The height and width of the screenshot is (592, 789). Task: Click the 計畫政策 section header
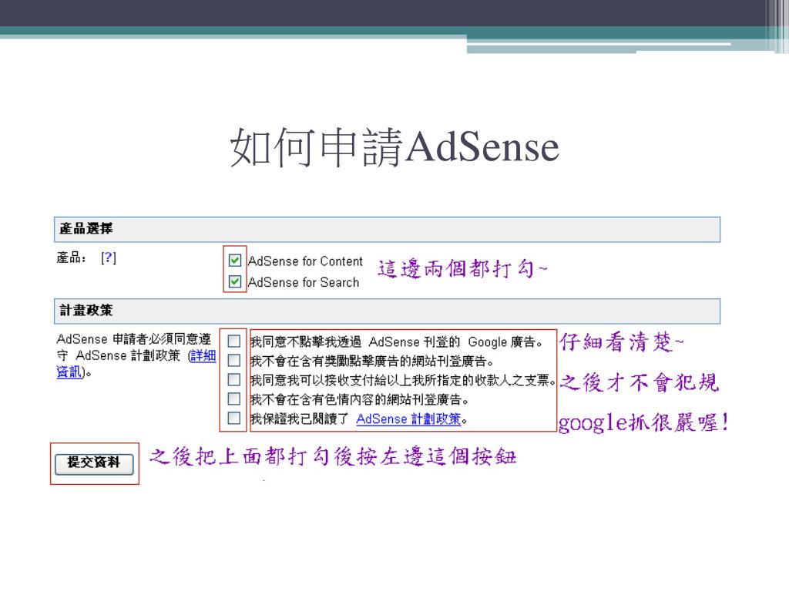tap(387, 311)
